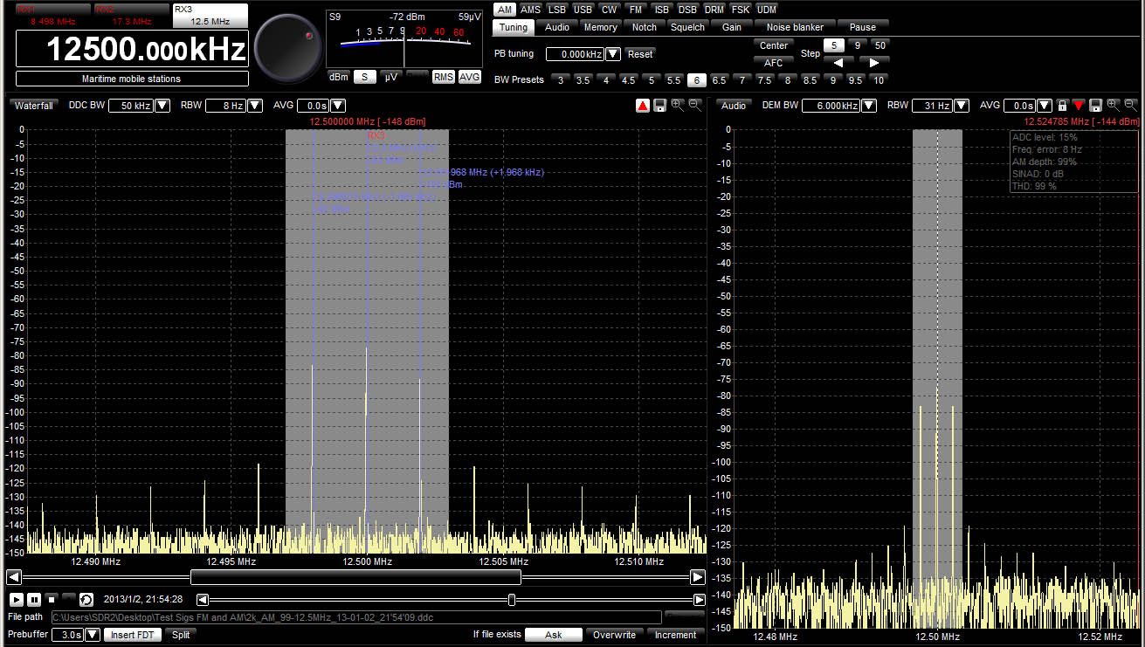
Task: Open the demodulator AVG dropdown
Action: [x=1044, y=106]
